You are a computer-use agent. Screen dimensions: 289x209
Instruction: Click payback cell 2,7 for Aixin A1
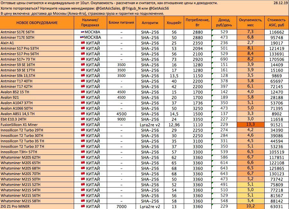tap(251, 43)
